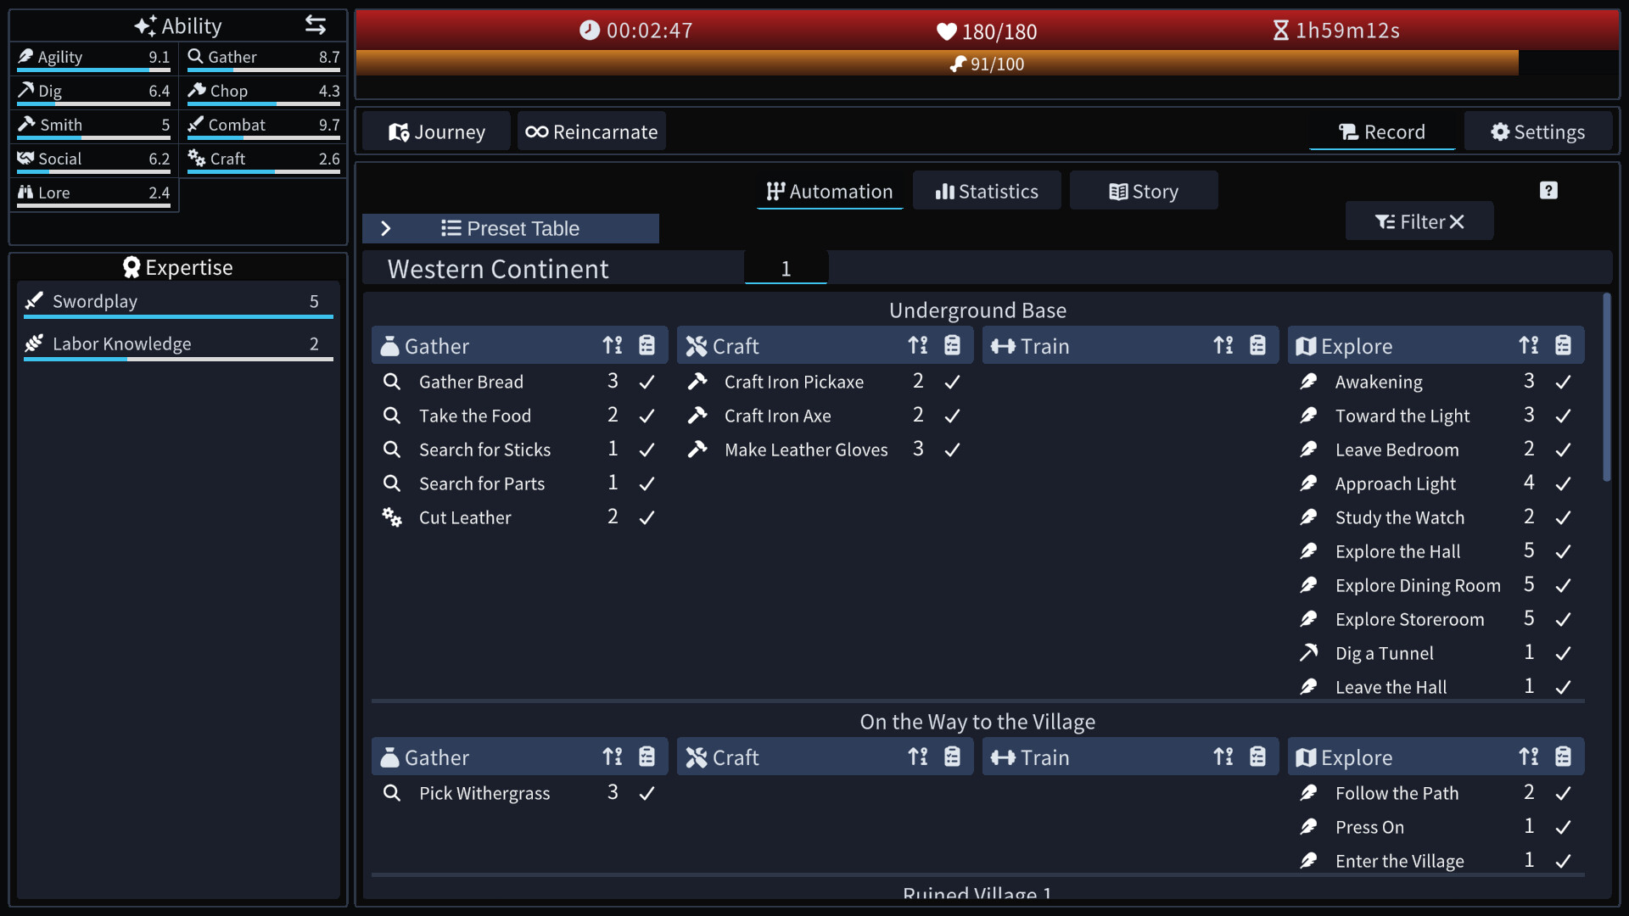Viewport: 1629px width, 916px height.
Task: Open the help question mark icon
Action: (x=1548, y=191)
